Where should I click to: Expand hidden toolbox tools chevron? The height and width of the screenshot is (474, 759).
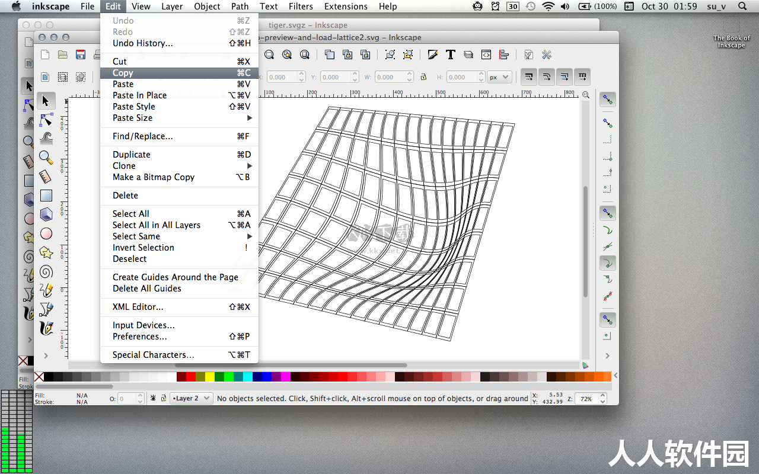(x=46, y=355)
